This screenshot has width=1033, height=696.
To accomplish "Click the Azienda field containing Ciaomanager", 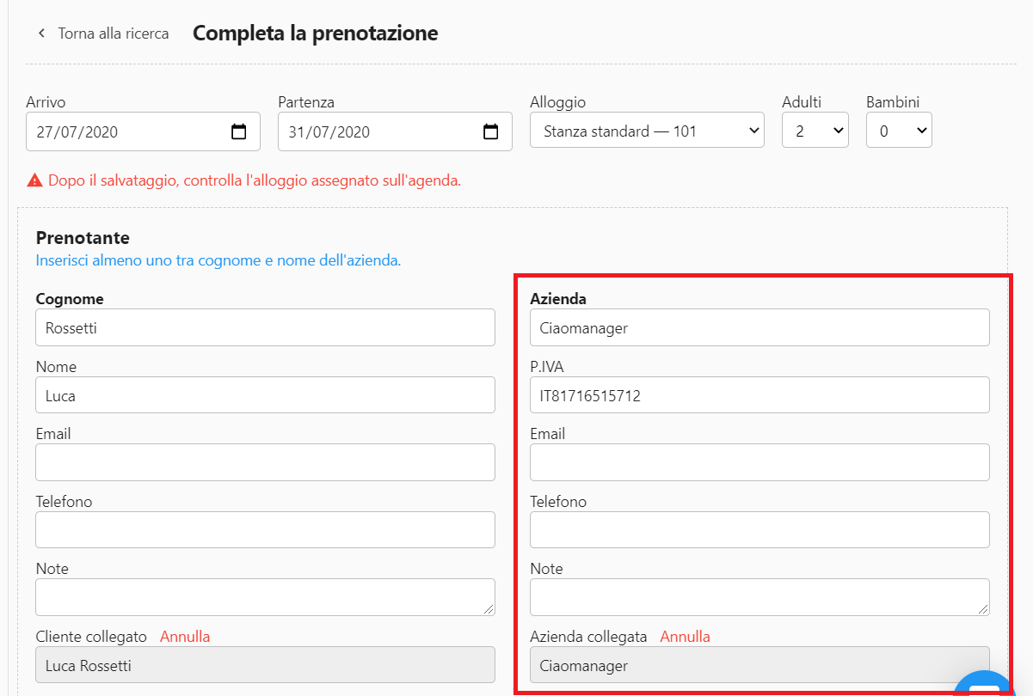I will coord(759,327).
